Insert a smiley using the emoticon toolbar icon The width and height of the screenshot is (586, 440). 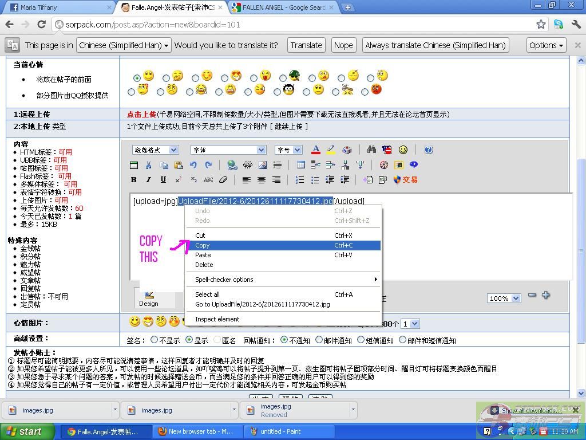[x=403, y=150]
